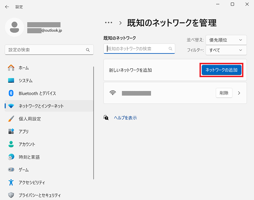The height and width of the screenshot is (200, 254).
Task: Click the アカウント person icon
Action: click(x=11, y=144)
